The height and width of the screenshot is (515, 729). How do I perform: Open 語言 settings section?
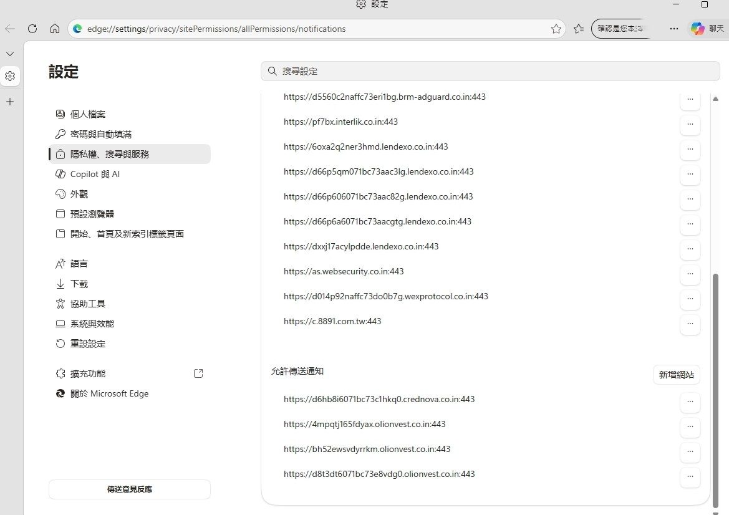point(130,264)
